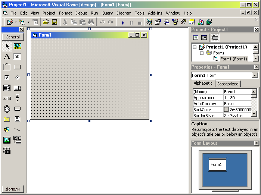Open Properties Window from the toolbar
261x195 pixels.
(158, 22)
